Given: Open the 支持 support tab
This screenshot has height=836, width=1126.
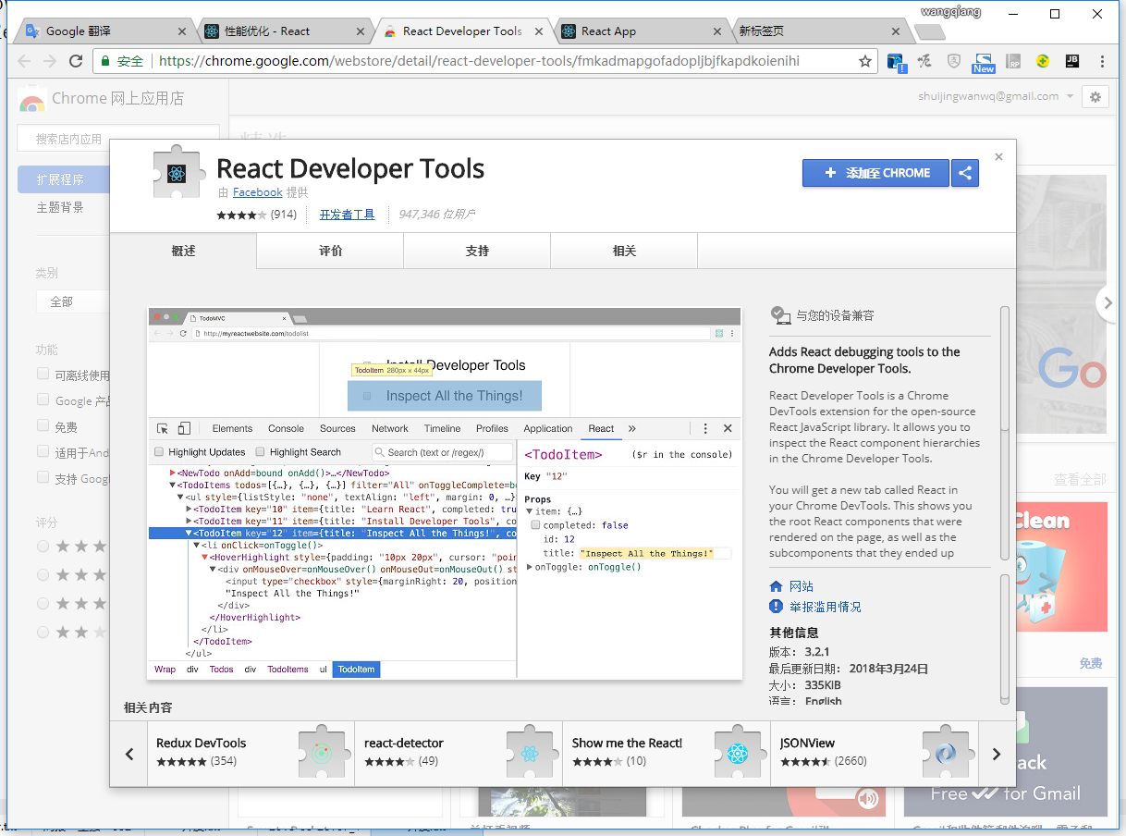Looking at the screenshot, I should click(477, 251).
